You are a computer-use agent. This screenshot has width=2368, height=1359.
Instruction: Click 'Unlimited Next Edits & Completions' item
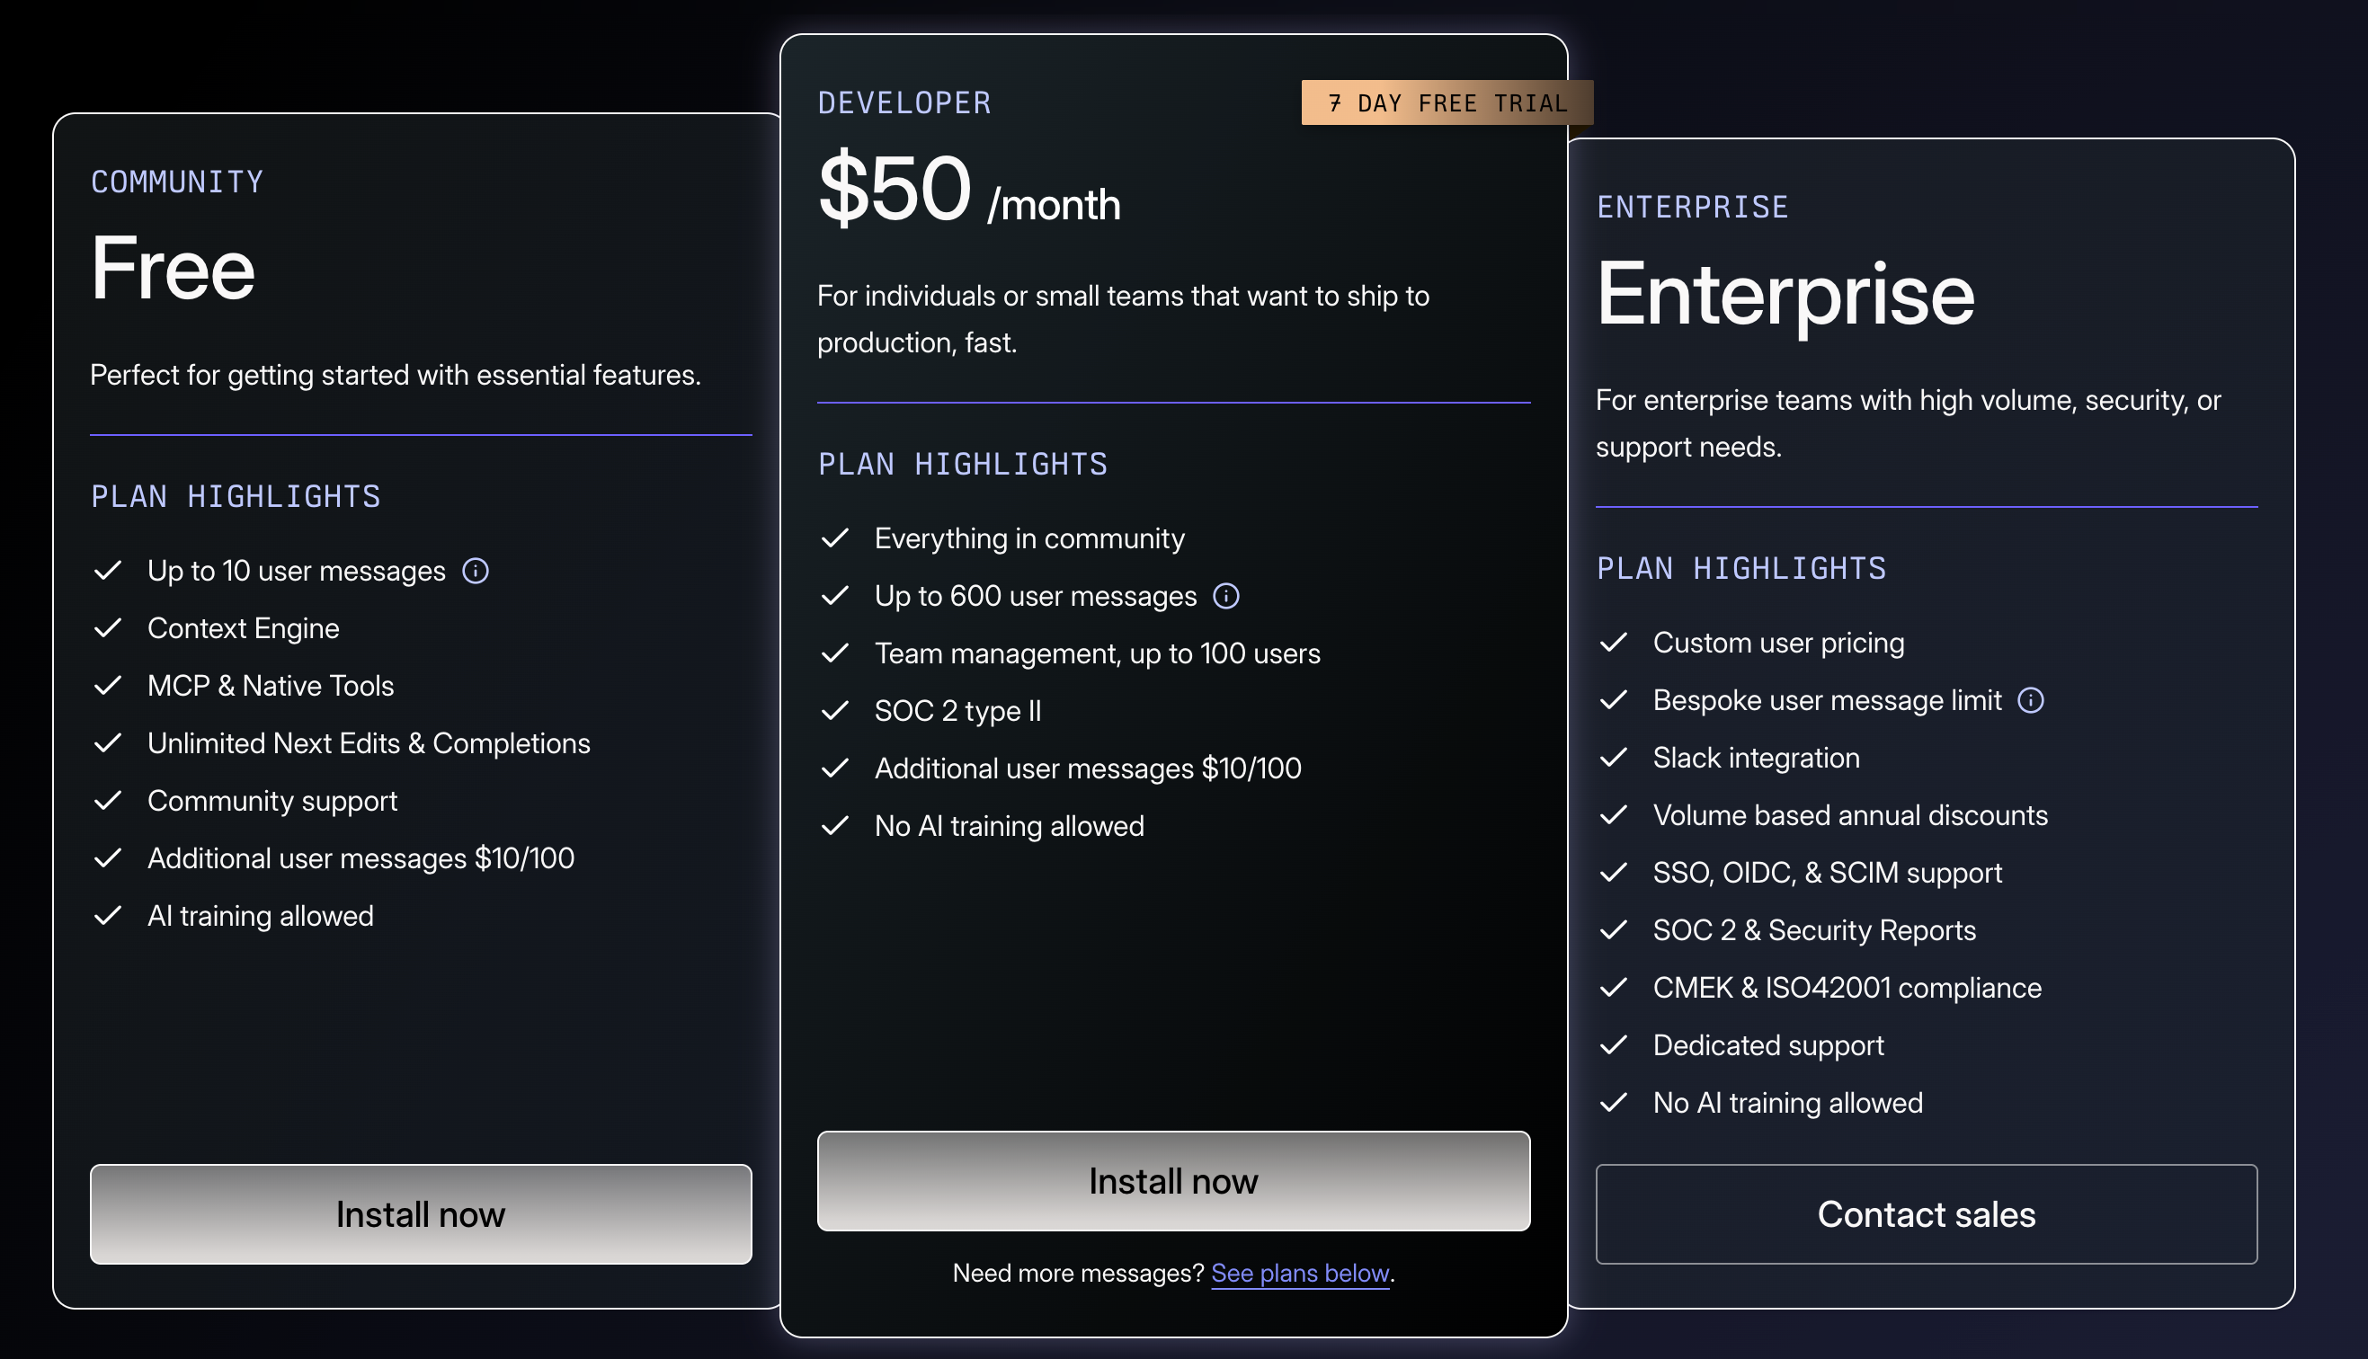tap(369, 743)
